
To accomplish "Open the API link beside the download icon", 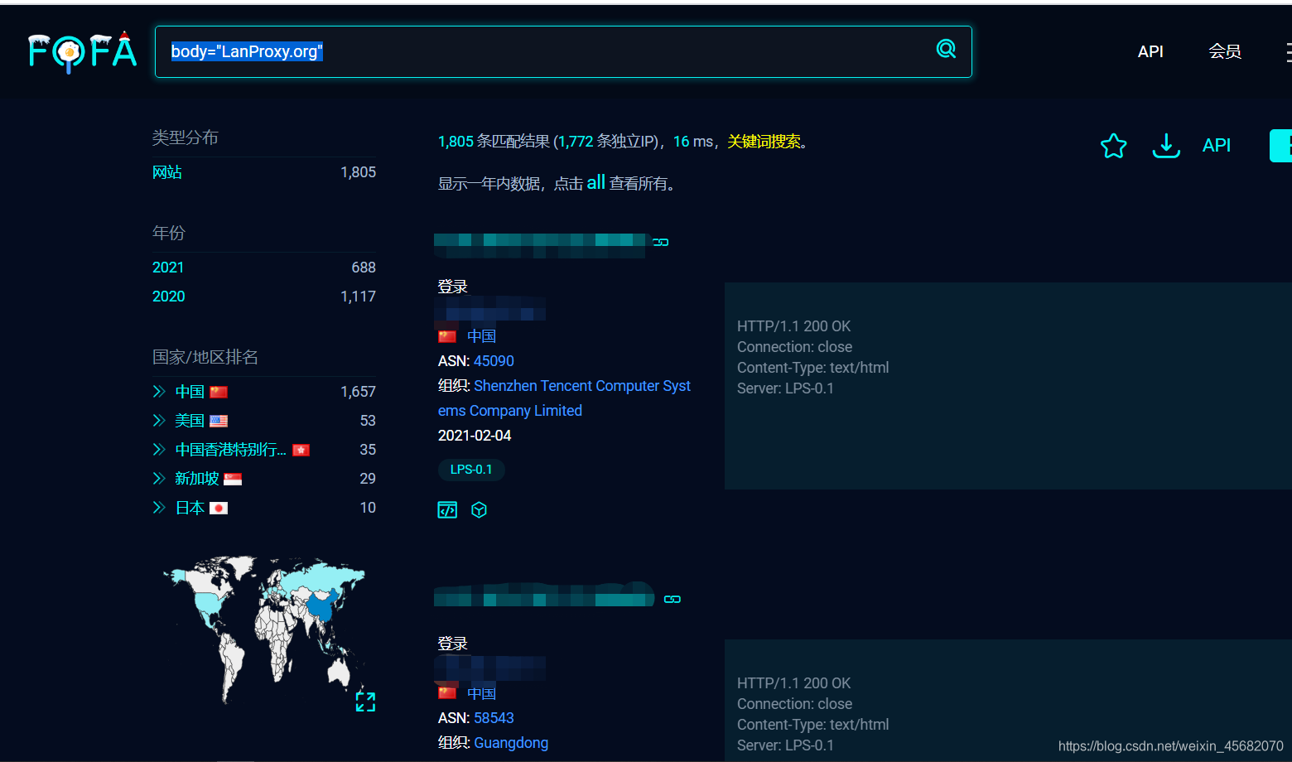I will point(1217,145).
